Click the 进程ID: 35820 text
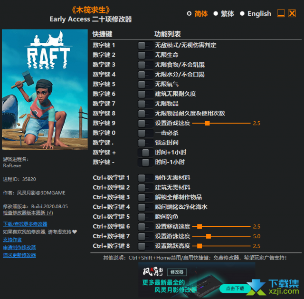 (x=19, y=179)
